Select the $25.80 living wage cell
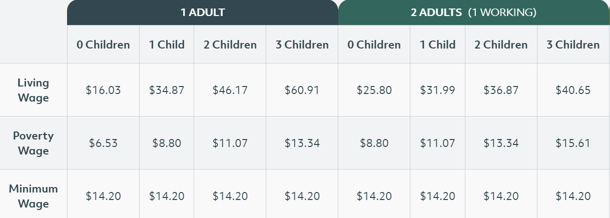 (x=374, y=90)
